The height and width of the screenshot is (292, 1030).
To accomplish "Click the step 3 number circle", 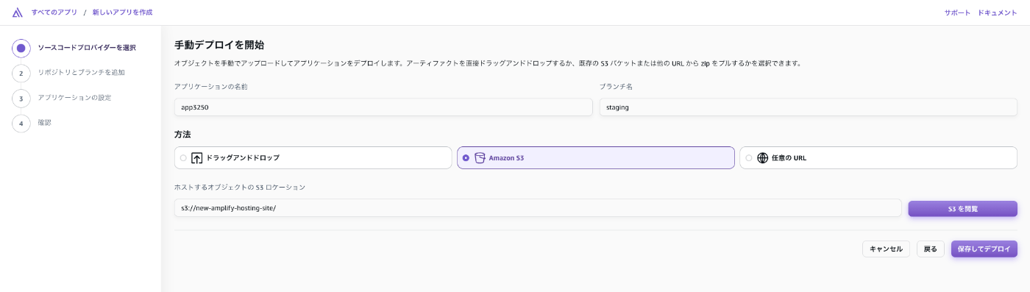I will (21, 98).
